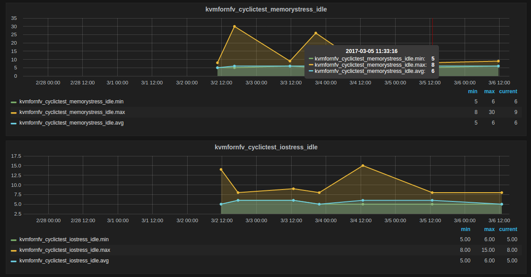The height and width of the screenshot is (277, 531).
Task: Sort memorystress legend by max column
Action: [x=489, y=91]
